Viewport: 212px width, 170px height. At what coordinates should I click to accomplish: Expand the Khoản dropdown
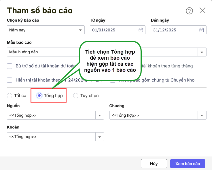click(100, 137)
